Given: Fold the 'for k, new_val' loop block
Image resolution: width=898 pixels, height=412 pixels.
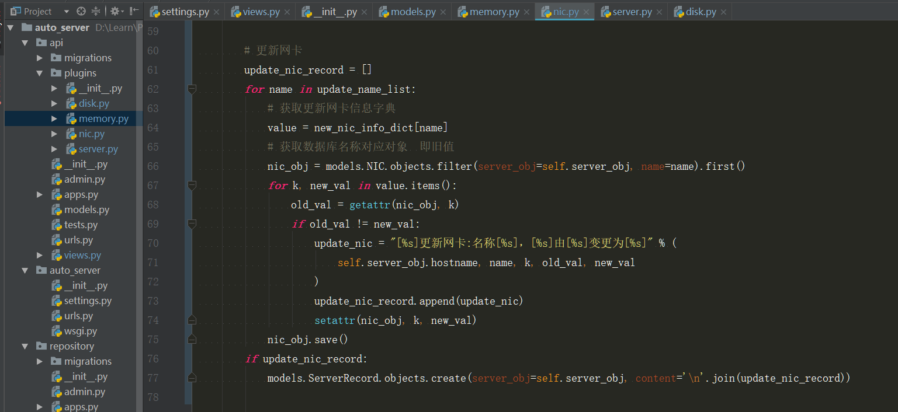Looking at the screenshot, I should [192, 185].
